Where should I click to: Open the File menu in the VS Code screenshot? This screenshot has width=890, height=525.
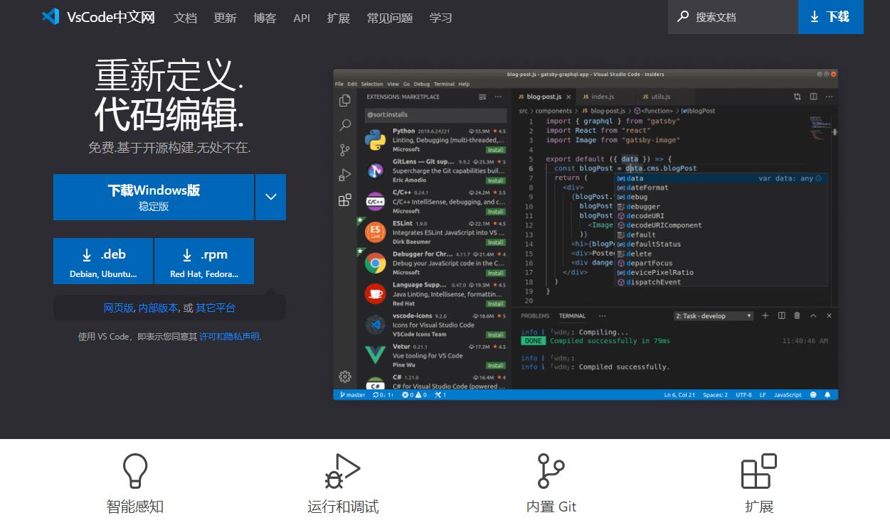tap(339, 84)
